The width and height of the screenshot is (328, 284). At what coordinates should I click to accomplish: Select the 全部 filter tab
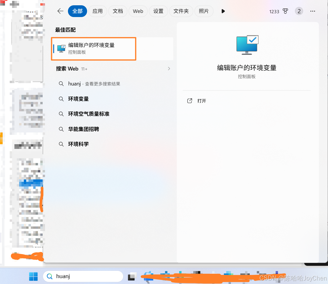[x=77, y=11]
